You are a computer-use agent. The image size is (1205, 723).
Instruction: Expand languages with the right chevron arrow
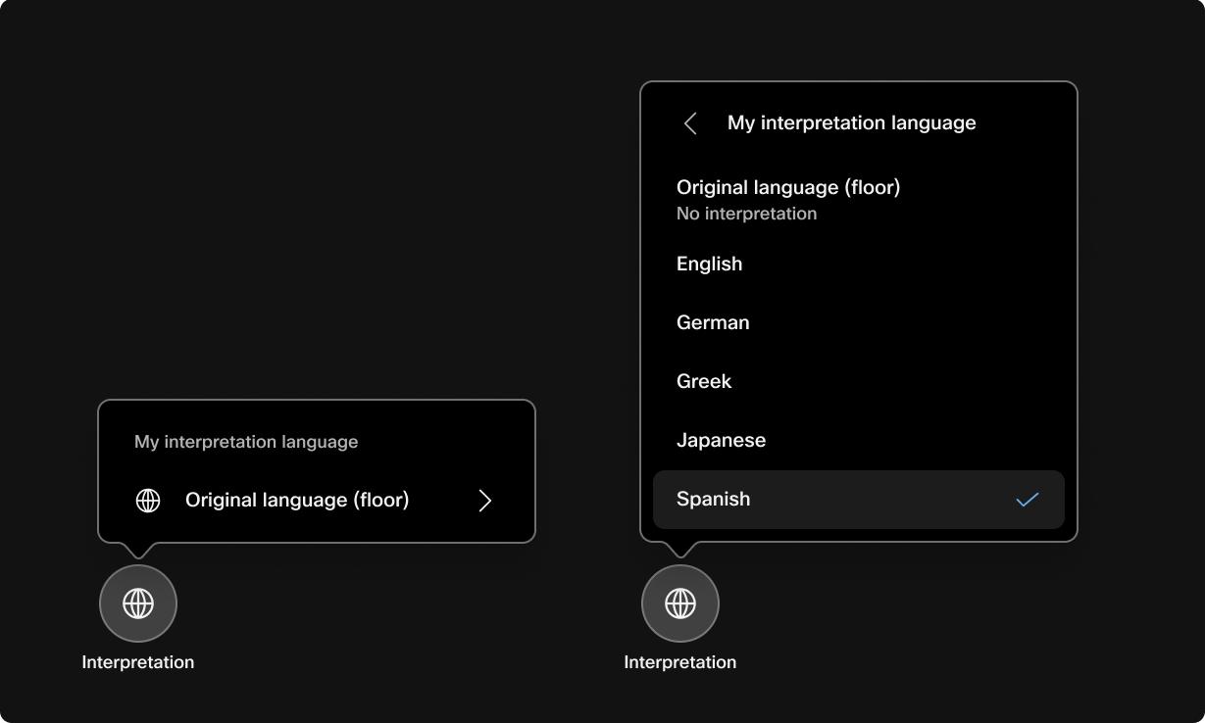(x=484, y=501)
